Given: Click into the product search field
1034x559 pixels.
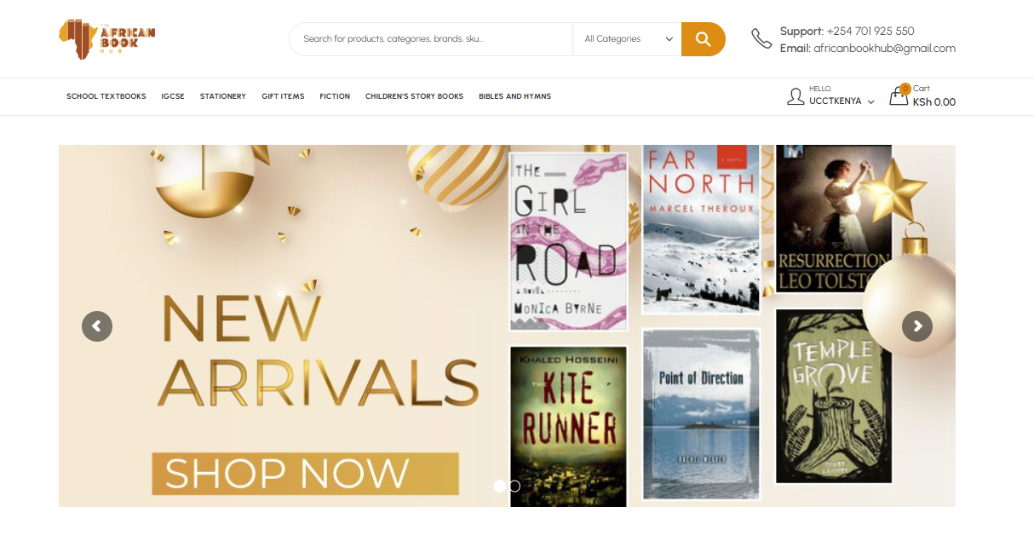Looking at the screenshot, I should (x=430, y=39).
